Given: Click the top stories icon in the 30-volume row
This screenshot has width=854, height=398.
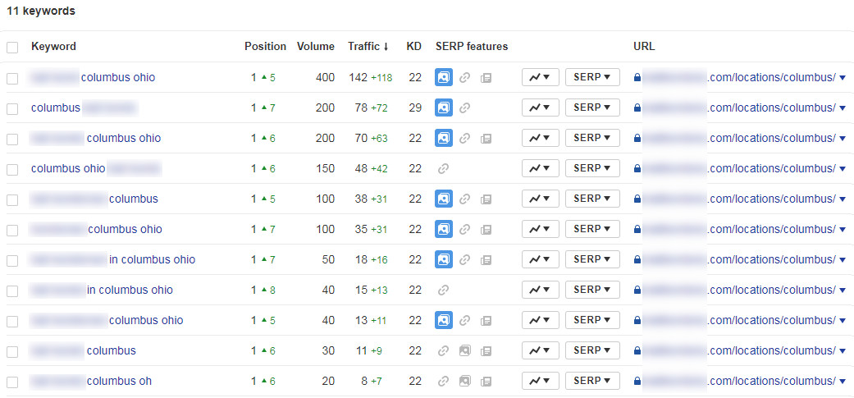Looking at the screenshot, I should click(x=486, y=350).
